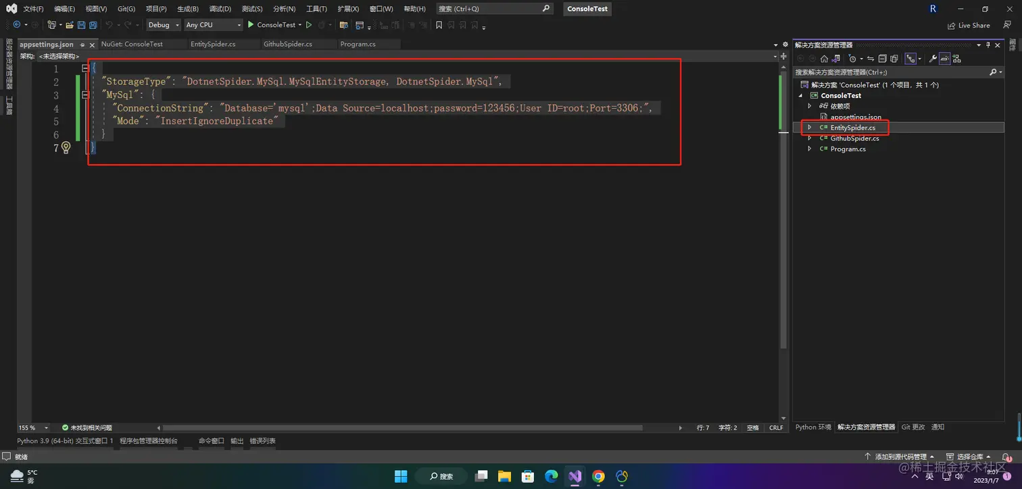Open the 调试(D) menu
This screenshot has width=1022, height=489.
pyautogui.click(x=220, y=9)
